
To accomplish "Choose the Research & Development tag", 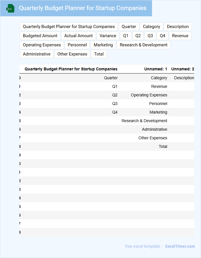I will click(143, 45).
